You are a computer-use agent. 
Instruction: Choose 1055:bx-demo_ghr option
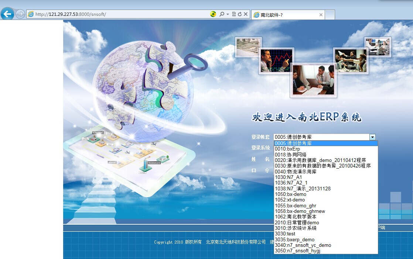tap(326, 206)
